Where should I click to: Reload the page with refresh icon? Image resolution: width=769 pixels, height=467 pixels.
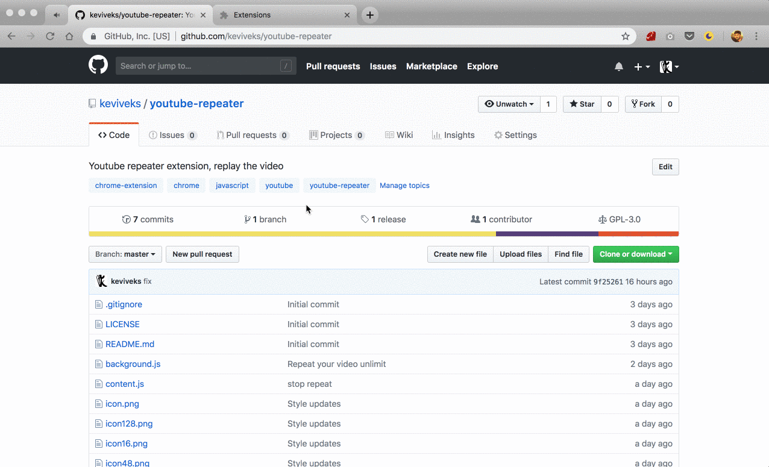(51, 36)
